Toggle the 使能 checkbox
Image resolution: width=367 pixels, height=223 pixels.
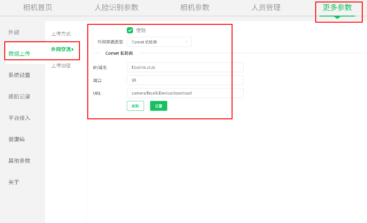[x=130, y=30]
